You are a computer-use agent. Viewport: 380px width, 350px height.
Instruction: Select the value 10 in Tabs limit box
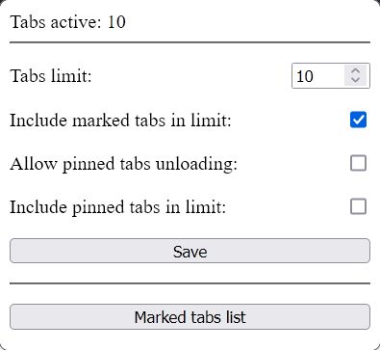click(305, 76)
